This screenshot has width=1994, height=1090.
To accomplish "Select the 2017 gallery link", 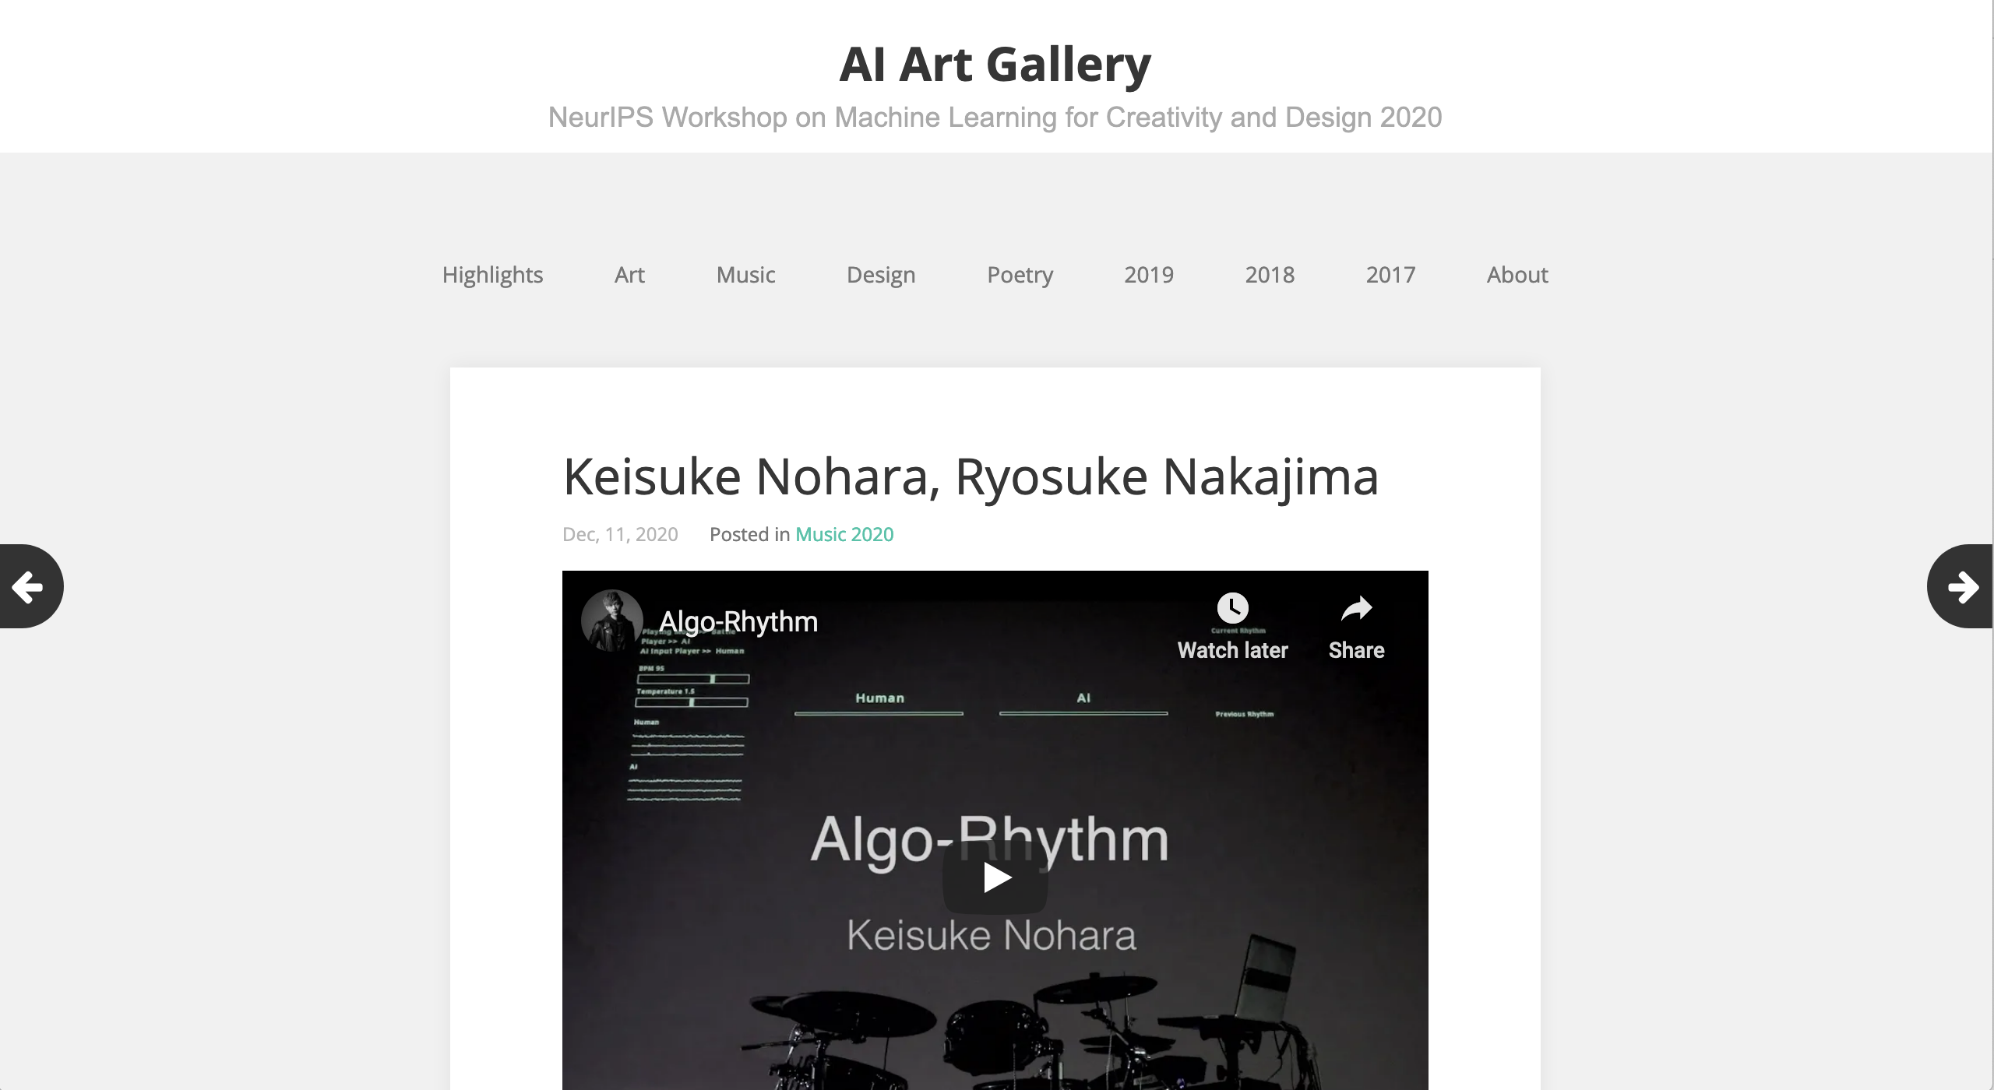I will pos(1390,275).
